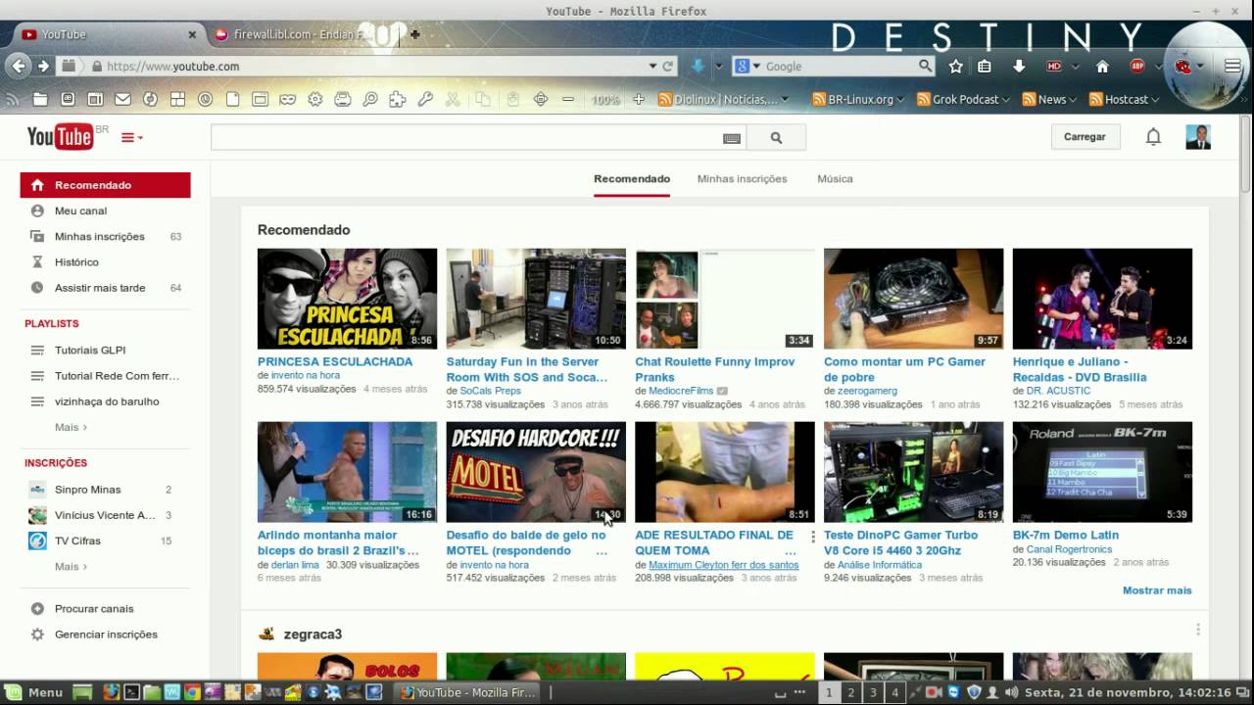Viewport: 1254px width, 705px height.
Task: Switch to workspace 3
Action: [x=873, y=692]
